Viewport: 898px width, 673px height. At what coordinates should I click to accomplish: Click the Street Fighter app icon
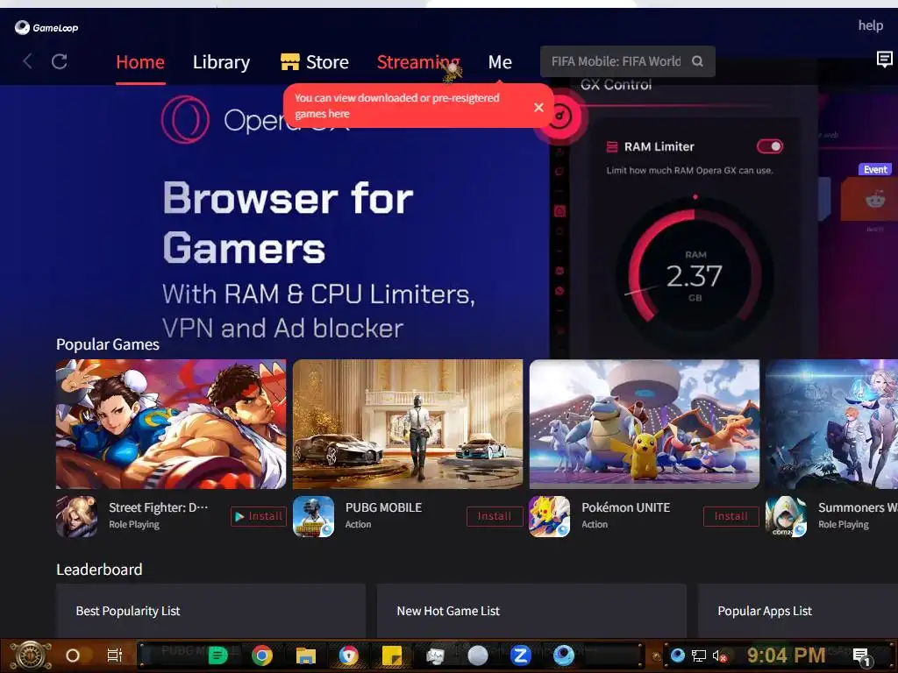tap(77, 516)
